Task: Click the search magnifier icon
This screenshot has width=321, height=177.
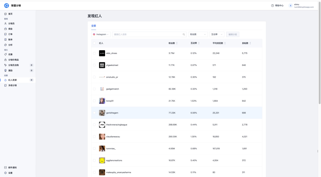Action: [x=184, y=34]
